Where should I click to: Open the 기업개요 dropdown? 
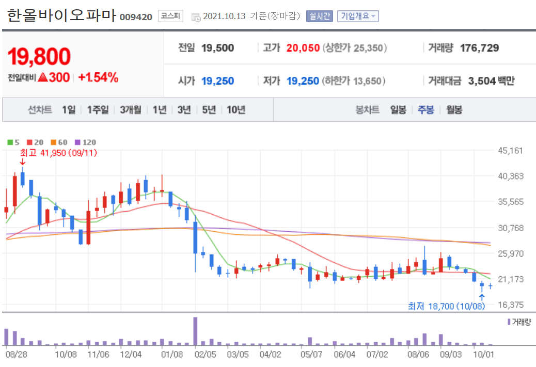(358, 16)
